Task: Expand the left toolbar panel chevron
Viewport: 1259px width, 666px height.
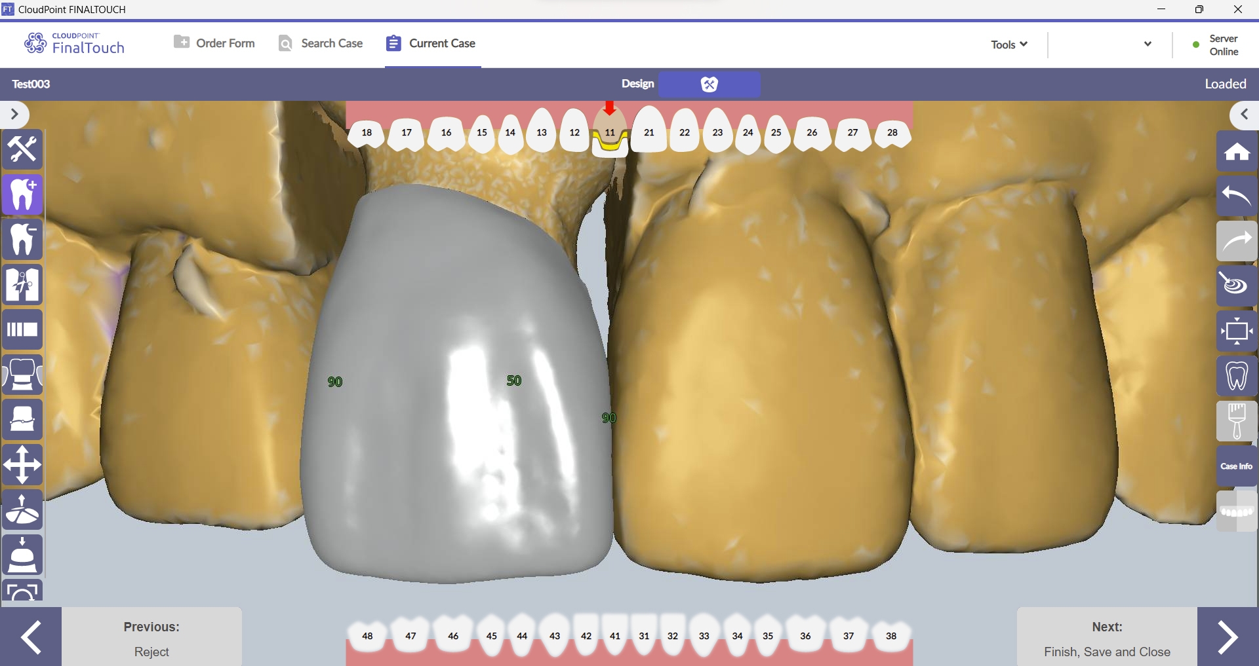Action: [x=14, y=115]
